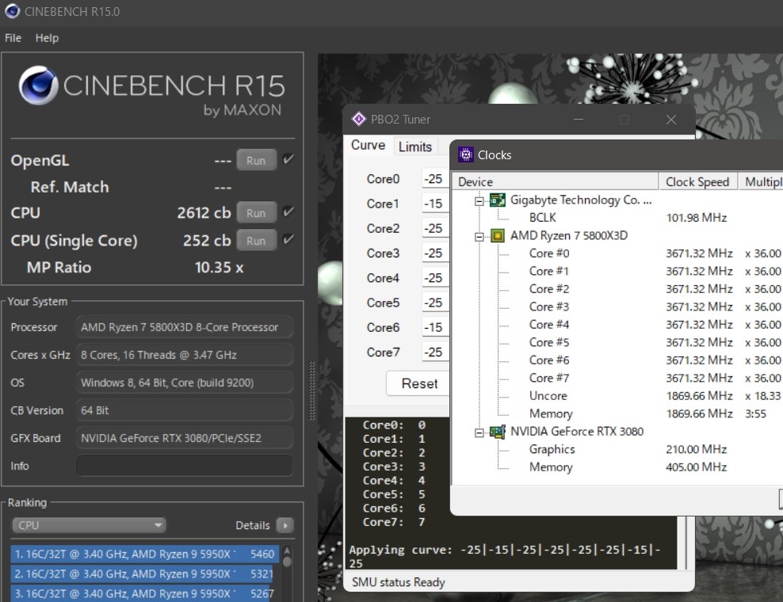Toggle the CPU (Single Core) checkbox
Screen dimensions: 783x602
(288, 239)
